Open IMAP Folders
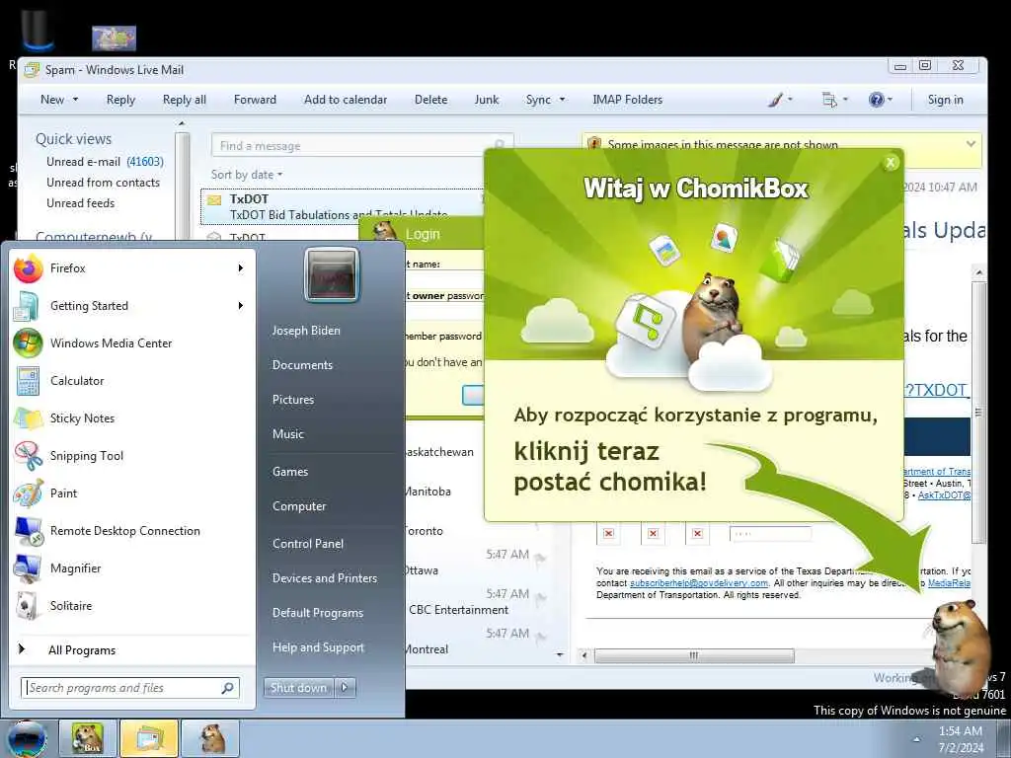The height and width of the screenshot is (758, 1011). tap(627, 100)
